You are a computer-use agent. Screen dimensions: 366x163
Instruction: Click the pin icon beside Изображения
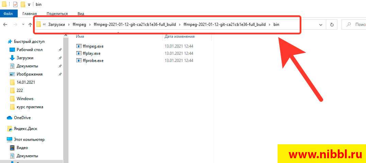click(x=60, y=74)
